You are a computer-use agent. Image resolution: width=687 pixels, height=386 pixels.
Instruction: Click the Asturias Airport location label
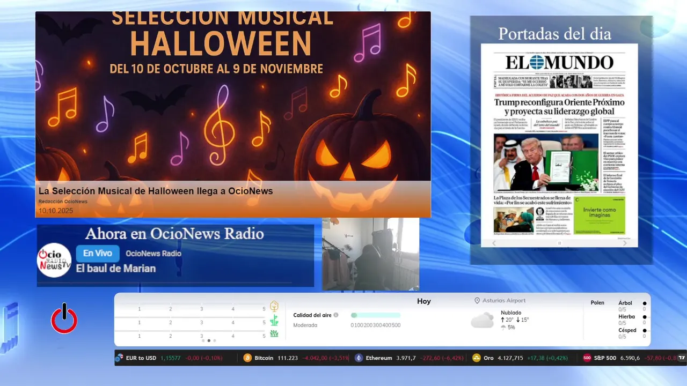(x=504, y=301)
